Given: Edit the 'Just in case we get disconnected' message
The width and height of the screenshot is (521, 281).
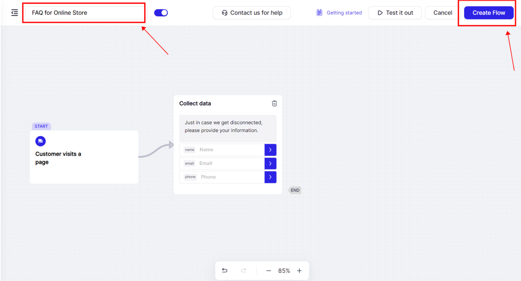Looking at the screenshot, I should (228, 128).
